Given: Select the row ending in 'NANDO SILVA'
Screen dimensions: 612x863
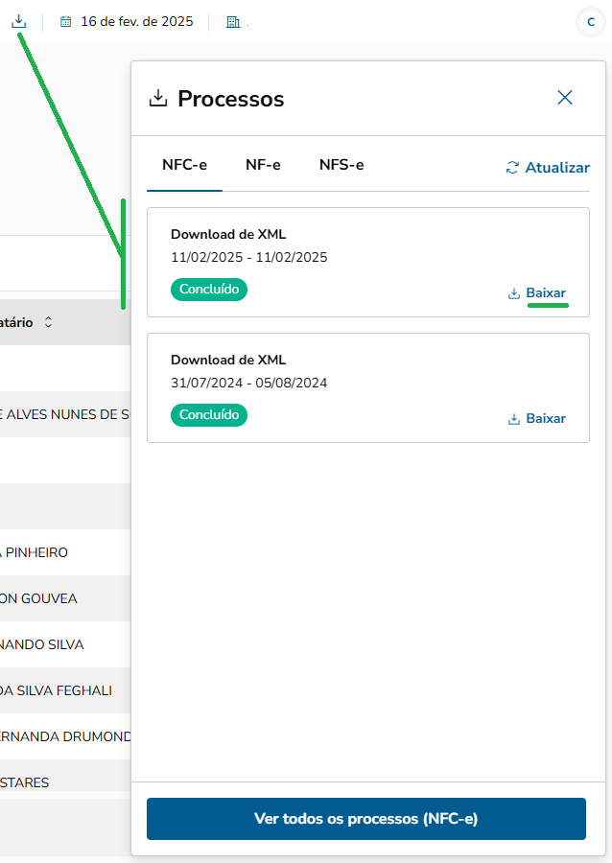Looking at the screenshot, I should 65,644.
